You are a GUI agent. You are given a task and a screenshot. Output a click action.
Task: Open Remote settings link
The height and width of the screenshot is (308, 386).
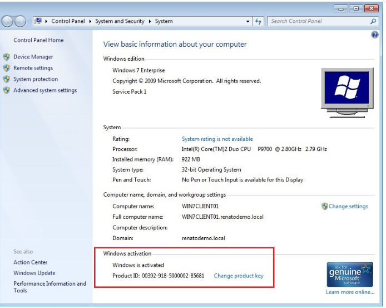pos(33,68)
